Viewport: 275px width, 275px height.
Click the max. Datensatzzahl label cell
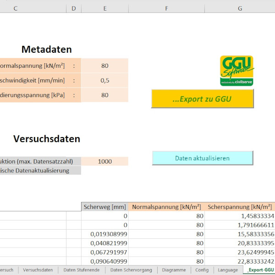(40, 161)
